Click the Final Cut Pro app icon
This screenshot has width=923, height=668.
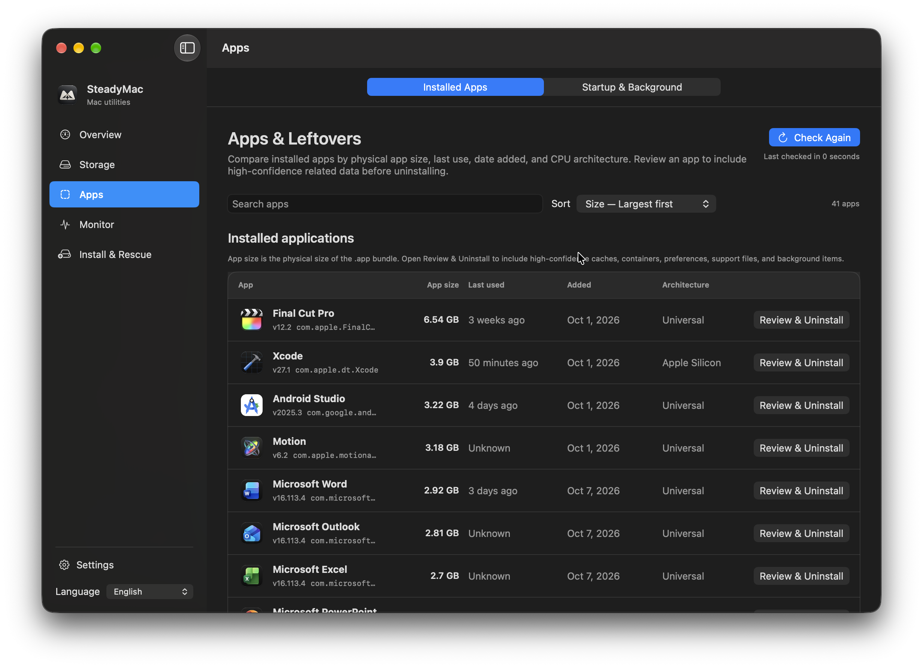click(251, 320)
